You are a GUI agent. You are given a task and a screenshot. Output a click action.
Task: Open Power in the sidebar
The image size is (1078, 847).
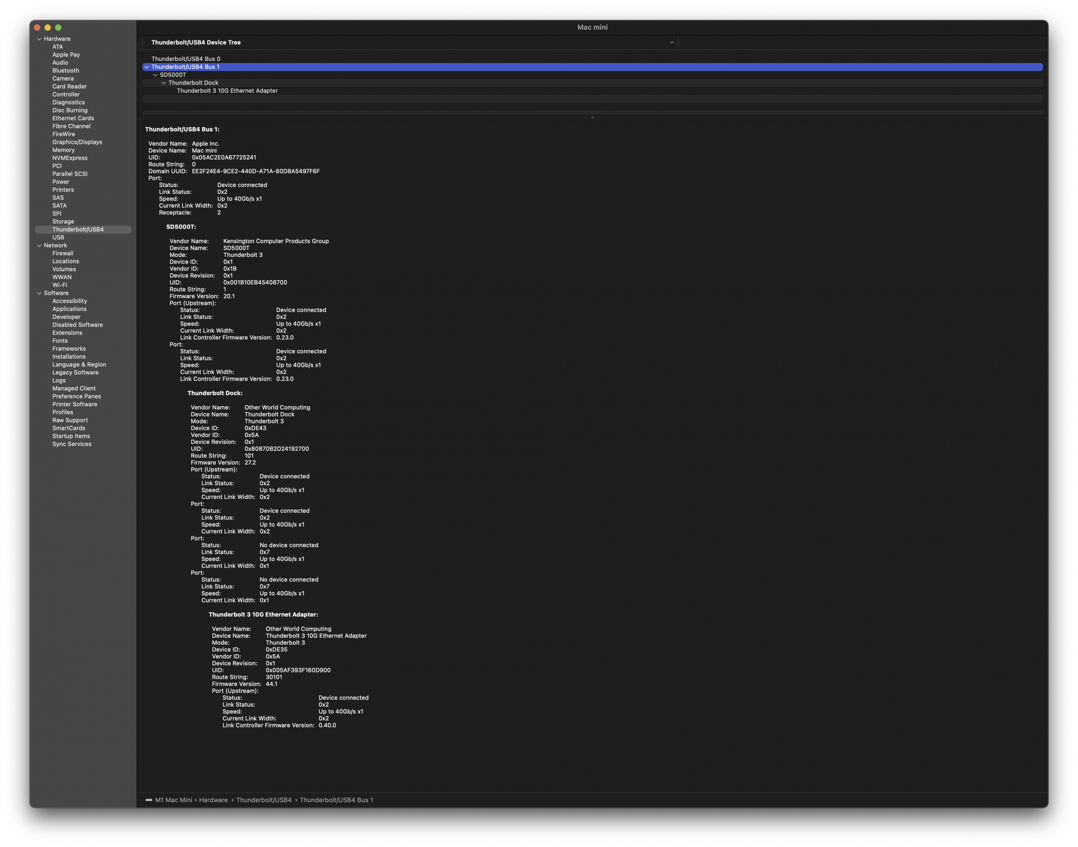point(61,182)
